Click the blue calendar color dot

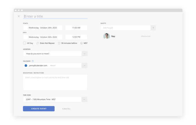point(26,66)
